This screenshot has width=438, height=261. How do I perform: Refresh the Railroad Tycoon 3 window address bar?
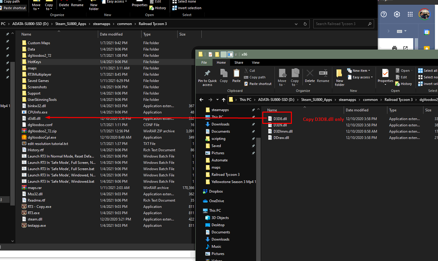tap(305, 24)
